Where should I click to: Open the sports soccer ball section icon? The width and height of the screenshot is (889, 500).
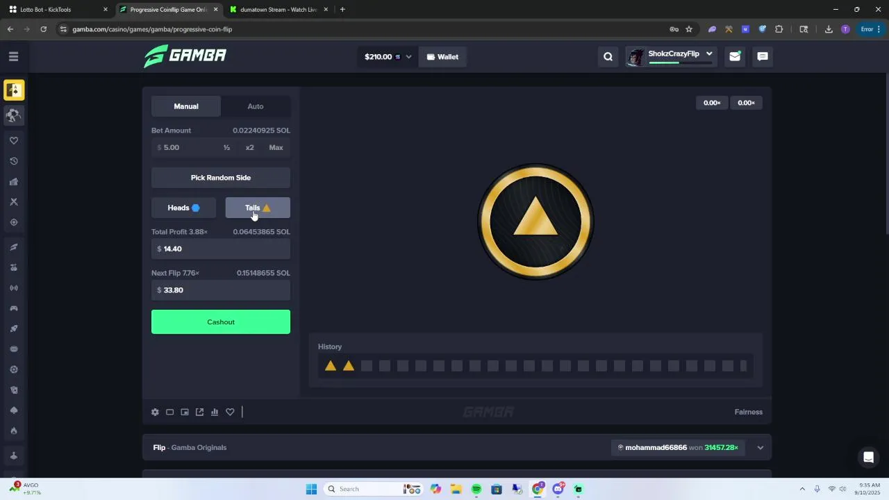pos(14,115)
